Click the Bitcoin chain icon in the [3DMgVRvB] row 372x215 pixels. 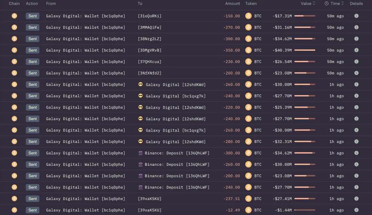14,50
